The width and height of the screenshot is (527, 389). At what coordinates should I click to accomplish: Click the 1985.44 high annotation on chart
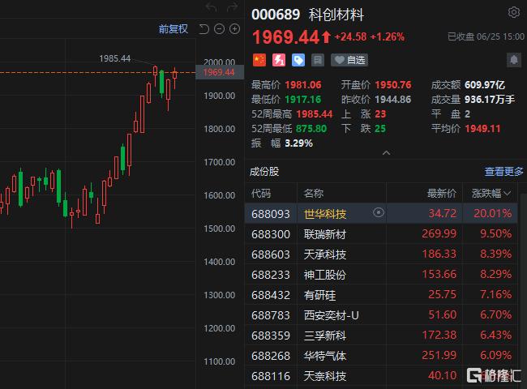point(115,58)
